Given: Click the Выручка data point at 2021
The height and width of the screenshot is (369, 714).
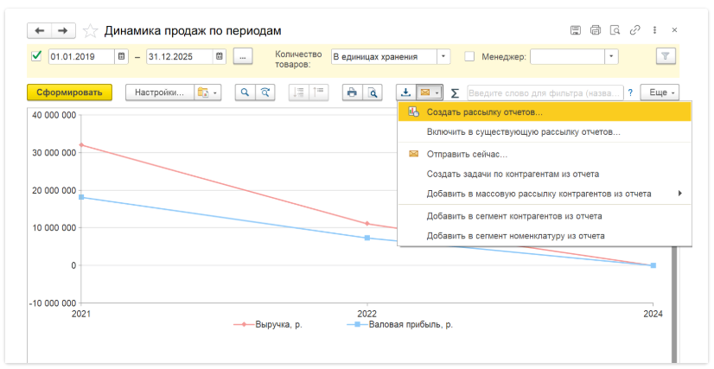Looking at the screenshot, I should tap(81, 144).
